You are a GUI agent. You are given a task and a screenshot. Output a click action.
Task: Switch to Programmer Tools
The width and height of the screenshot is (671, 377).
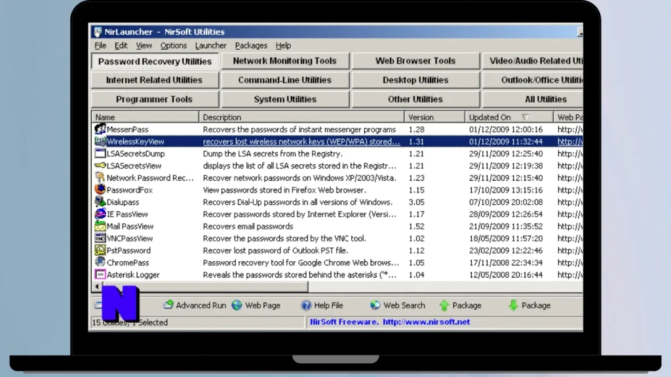pyautogui.click(x=155, y=99)
